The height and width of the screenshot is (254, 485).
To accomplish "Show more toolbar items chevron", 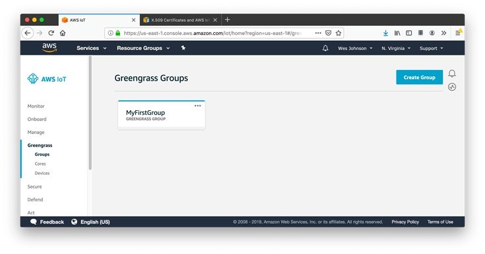I will (x=444, y=33).
